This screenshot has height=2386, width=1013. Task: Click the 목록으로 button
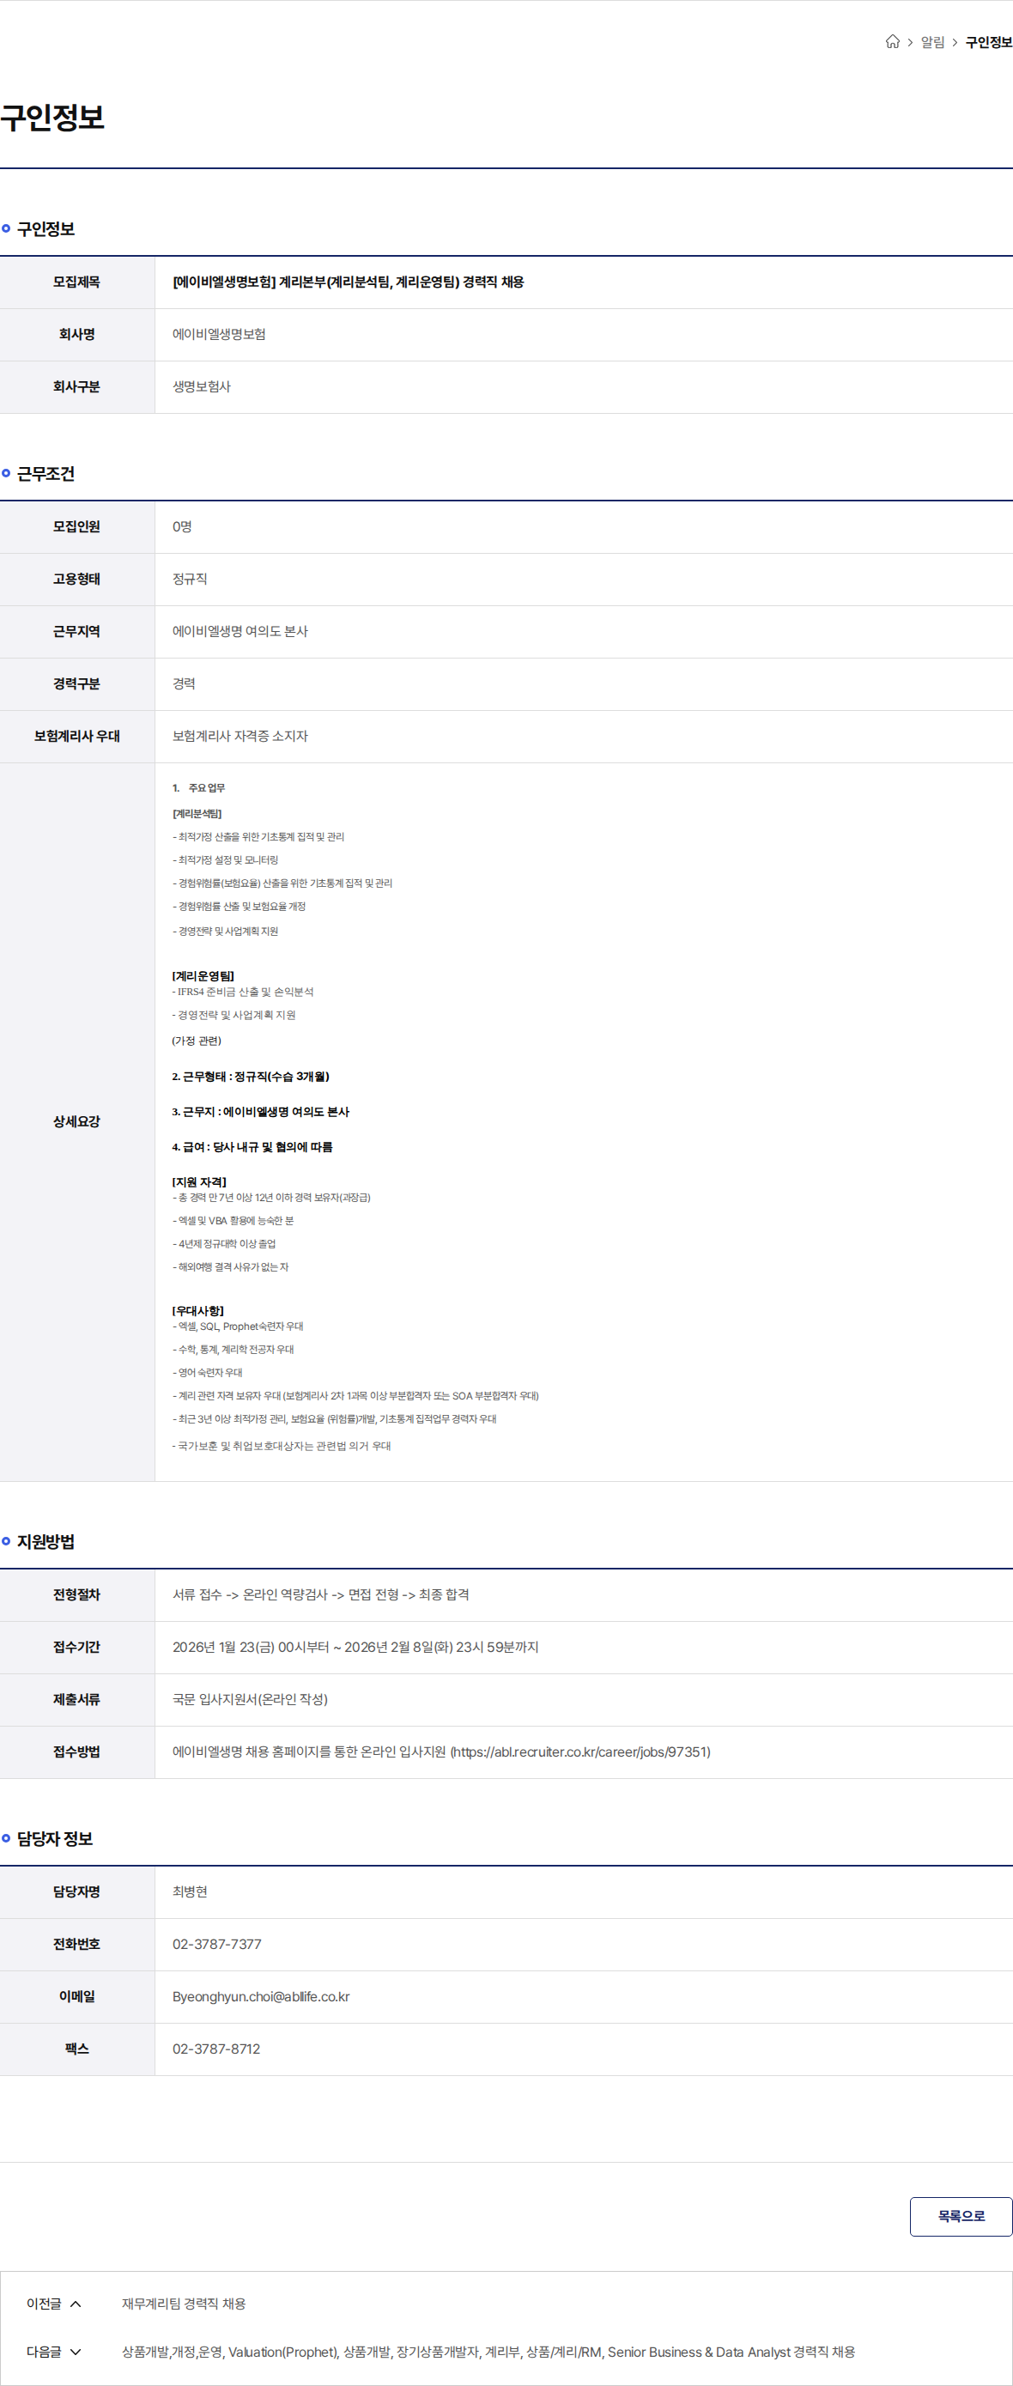pyautogui.click(x=961, y=2217)
